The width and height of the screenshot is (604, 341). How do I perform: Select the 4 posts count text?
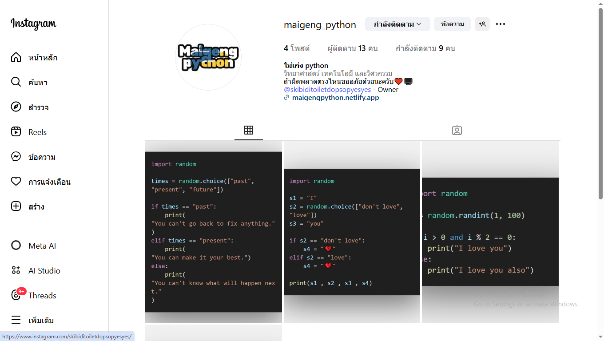tap(297, 48)
